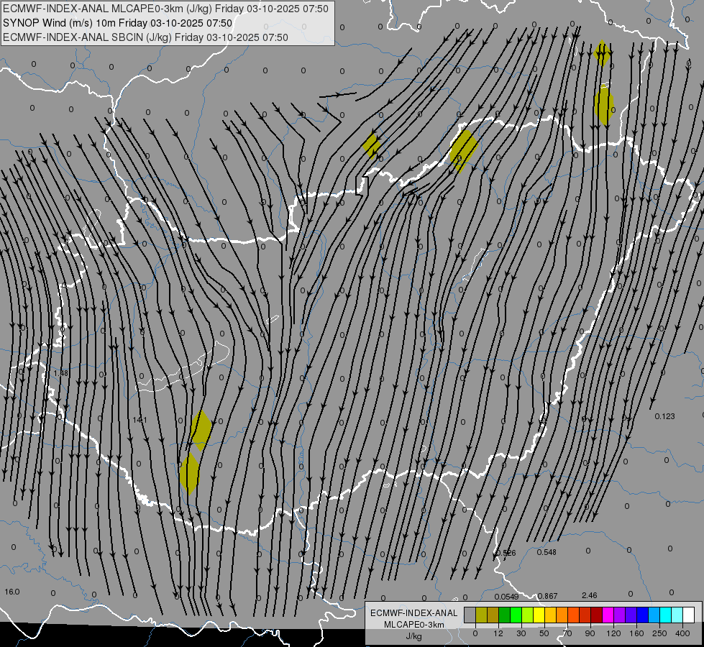The image size is (704, 647).
Task: Choose the bright green legend swatch
Action: (516, 615)
